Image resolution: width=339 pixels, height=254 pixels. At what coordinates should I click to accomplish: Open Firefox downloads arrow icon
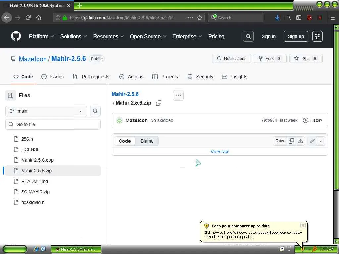[277, 18]
